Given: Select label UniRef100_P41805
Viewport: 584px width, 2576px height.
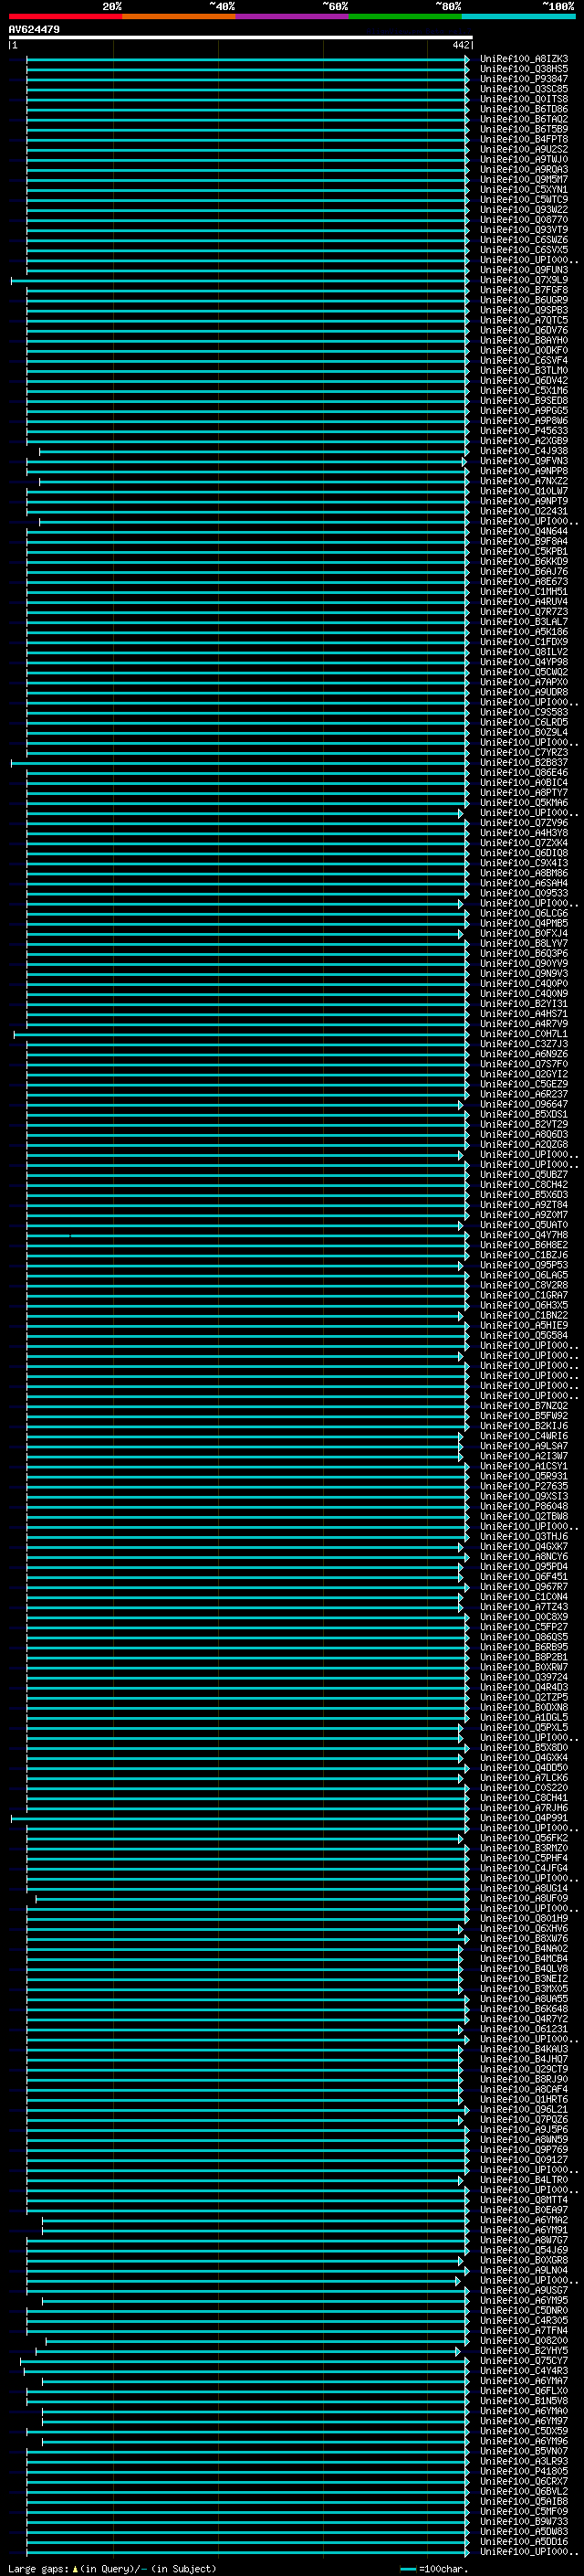Looking at the screenshot, I should click(x=524, y=2472).
